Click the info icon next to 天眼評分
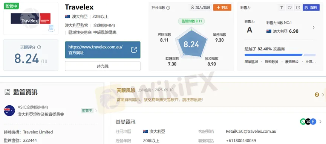Viewport: 326px width, 144px height. point(39,47)
